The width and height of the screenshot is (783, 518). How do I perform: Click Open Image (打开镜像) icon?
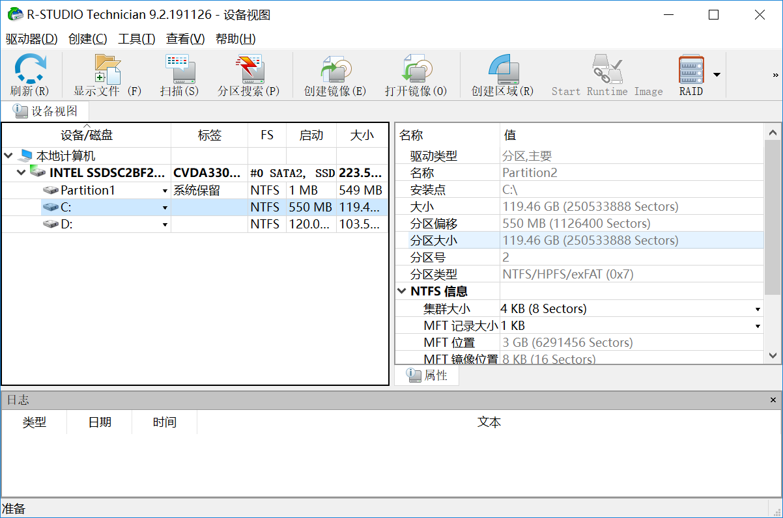[x=416, y=68]
